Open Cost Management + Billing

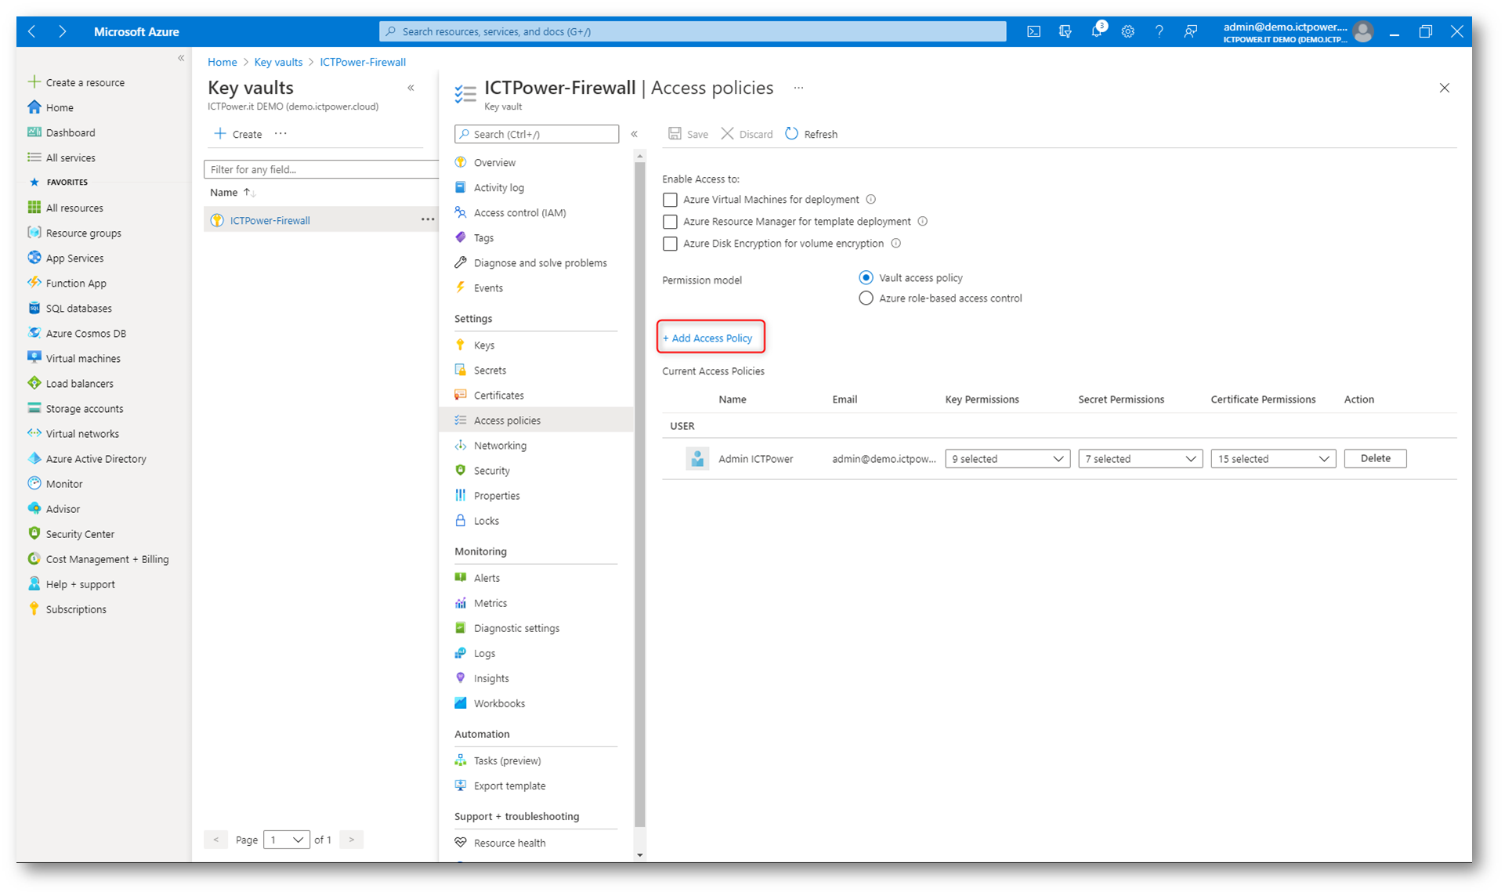(x=107, y=559)
